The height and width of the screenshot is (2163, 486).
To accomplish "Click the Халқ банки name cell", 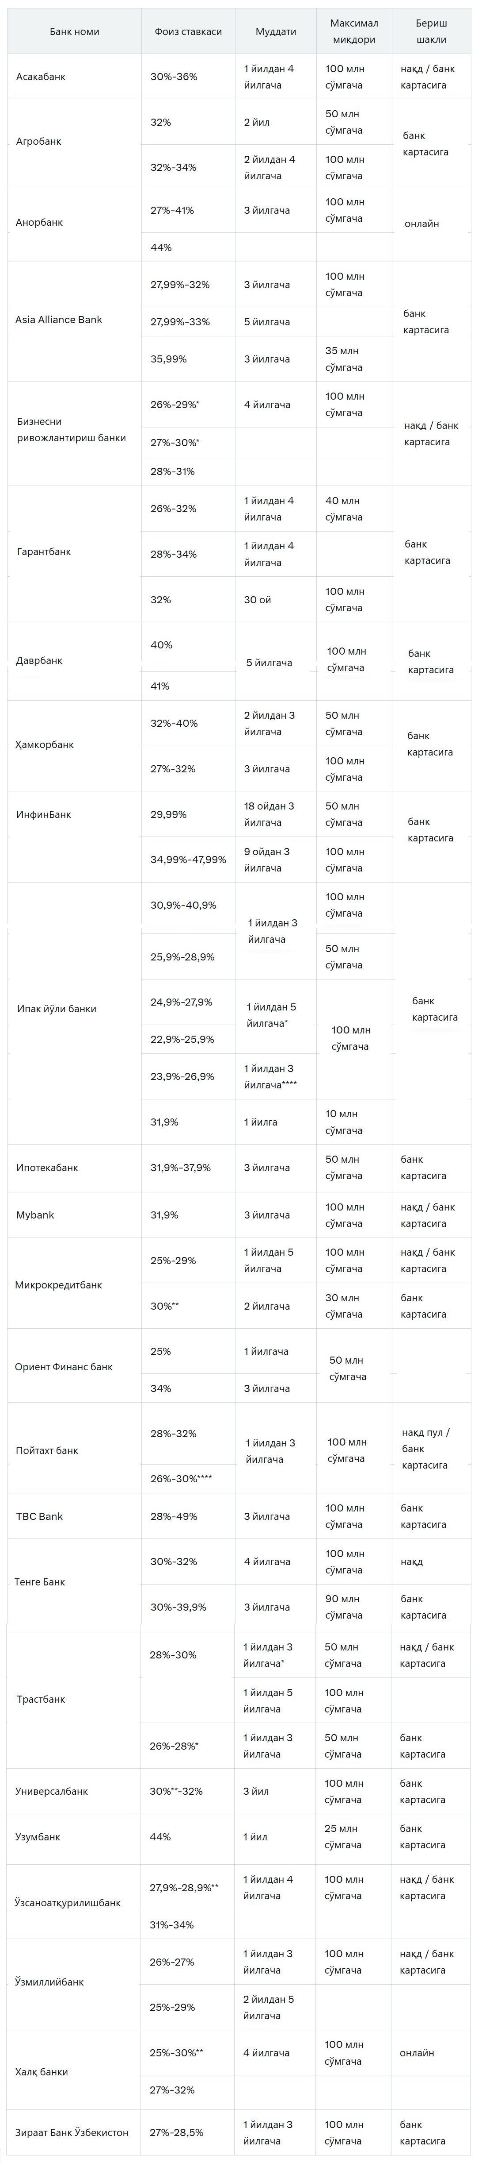I will click(74, 2071).
